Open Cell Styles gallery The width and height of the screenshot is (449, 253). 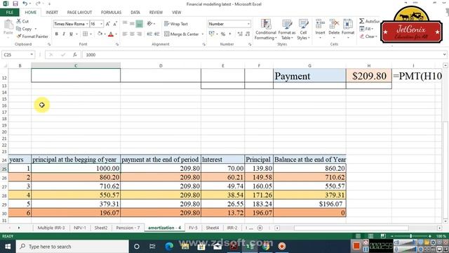[x=303, y=30]
